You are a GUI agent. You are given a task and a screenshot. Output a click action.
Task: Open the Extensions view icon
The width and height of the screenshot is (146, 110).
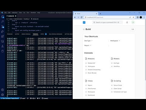[2, 36]
